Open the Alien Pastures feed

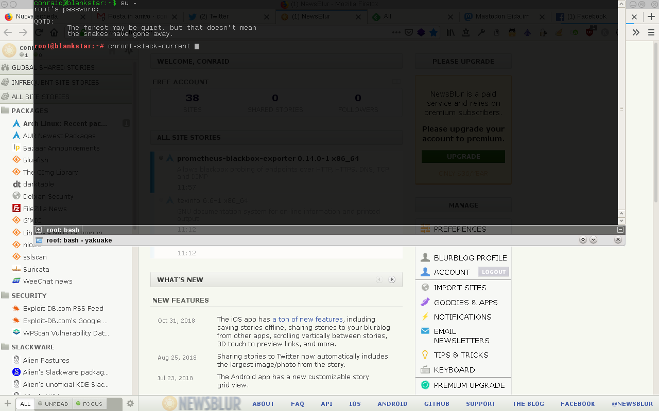[x=46, y=360]
